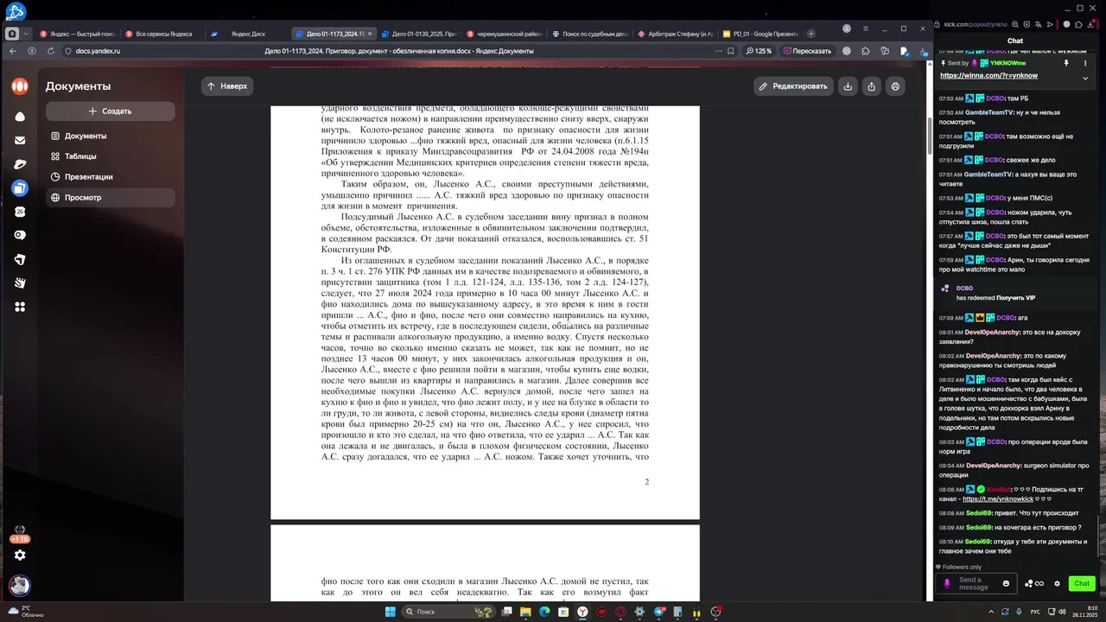This screenshot has height=622, width=1106.
Task: Open chat settings gear in Kick chat
Action: (x=1056, y=583)
